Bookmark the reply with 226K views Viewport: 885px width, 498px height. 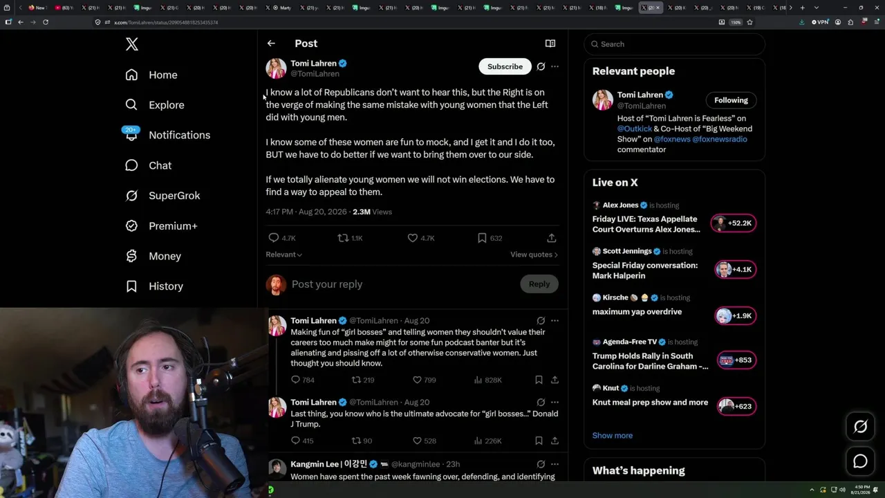pos(539,441)
